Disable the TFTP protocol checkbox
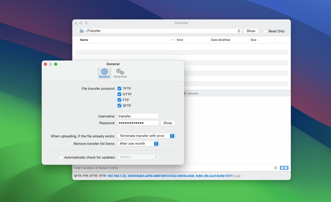Viewport: 331px width, 202px height. (120, 88)
